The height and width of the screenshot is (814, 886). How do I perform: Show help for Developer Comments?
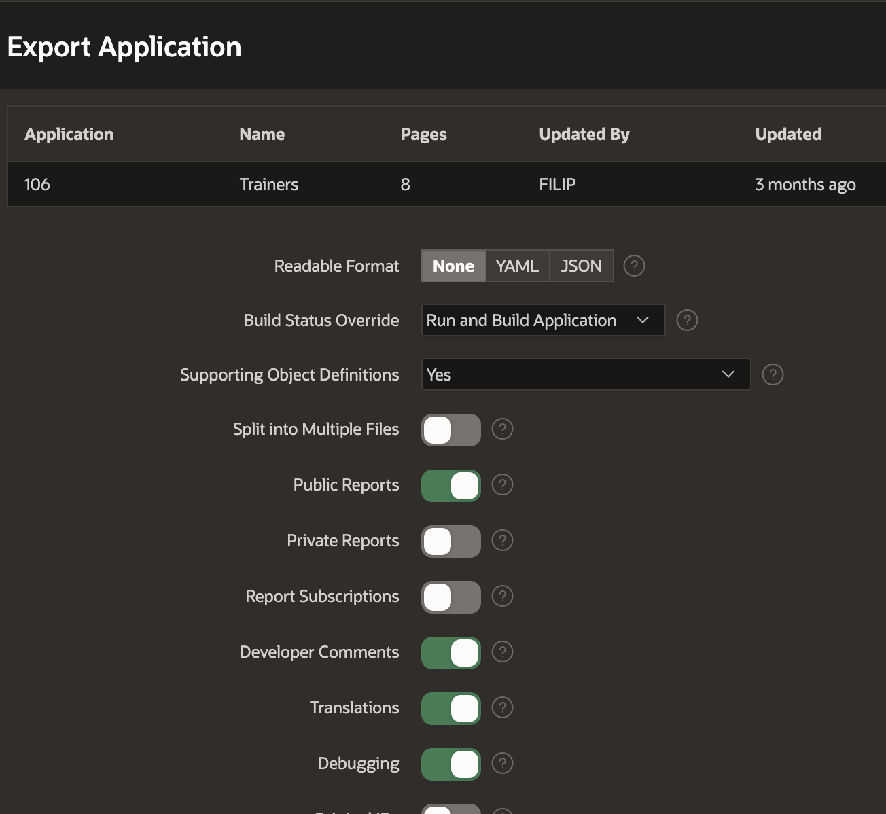pos(502,652)
